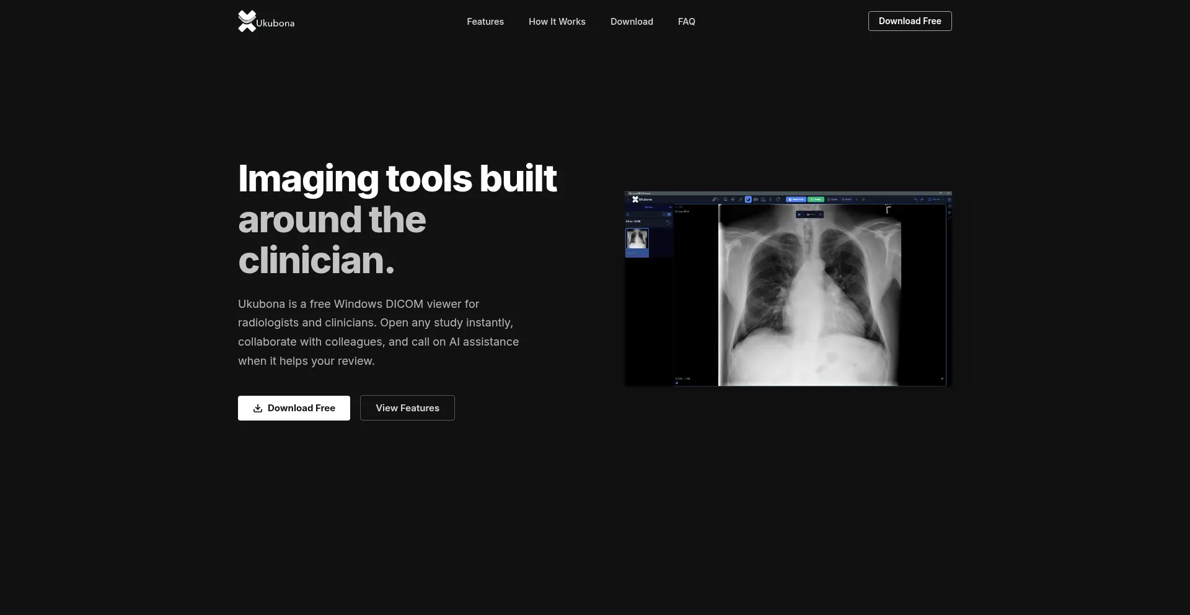This screenshot has height=615, width=1190.
Task: Click the 'Ukubona is a free Windows DICOM viewer' paragraph
Action: click(x=379, y=333)
